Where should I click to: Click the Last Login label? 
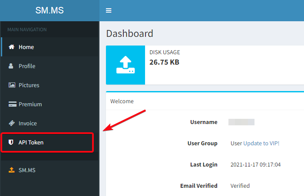pyautogui.click(x=204, y=165)
